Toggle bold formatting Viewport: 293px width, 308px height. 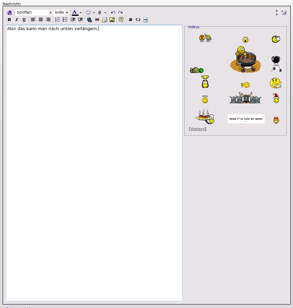tap(9, 20)
